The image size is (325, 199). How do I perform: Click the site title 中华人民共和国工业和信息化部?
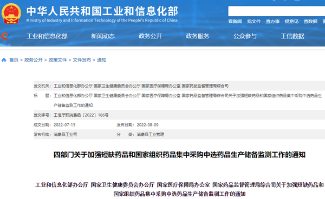pos(102,11)
